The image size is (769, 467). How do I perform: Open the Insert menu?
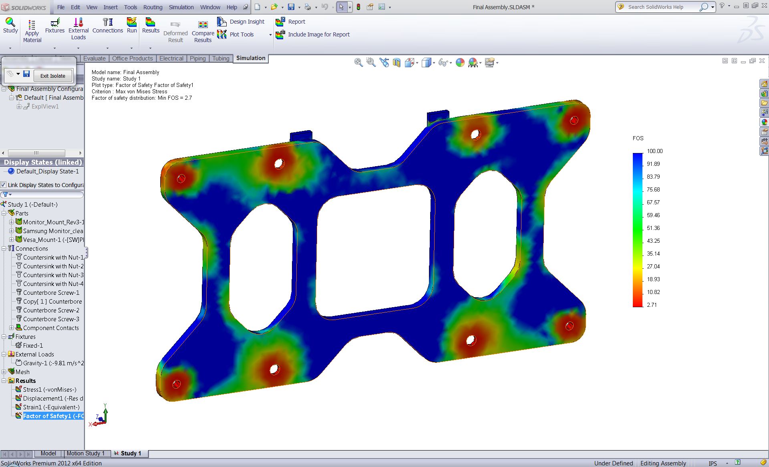tap(111, 7)
